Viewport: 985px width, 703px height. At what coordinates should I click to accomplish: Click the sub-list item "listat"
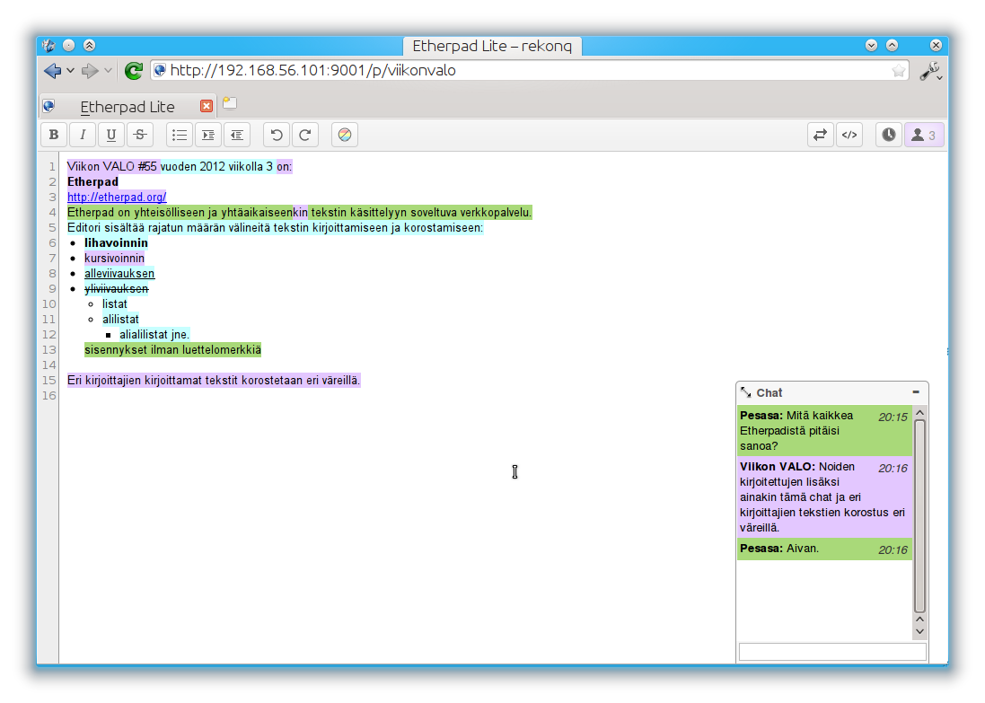115,304
